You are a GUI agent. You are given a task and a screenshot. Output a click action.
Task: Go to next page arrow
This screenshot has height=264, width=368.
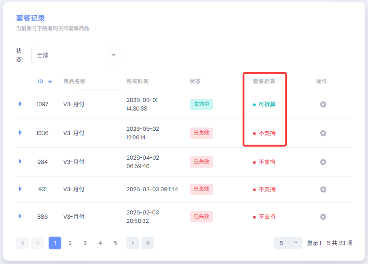133,243
